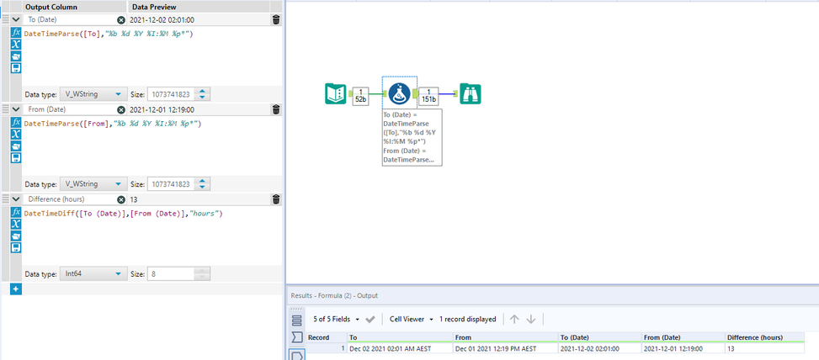Screen dimensions: 819x360
Task: Save the From (Date) expression
Action: tap(16, 158)
